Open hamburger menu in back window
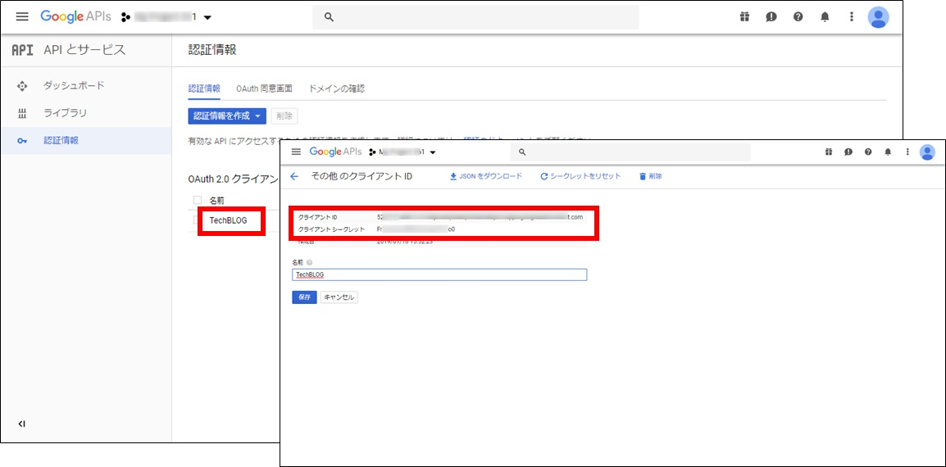 pyautogui.click(x=22, y=17)
